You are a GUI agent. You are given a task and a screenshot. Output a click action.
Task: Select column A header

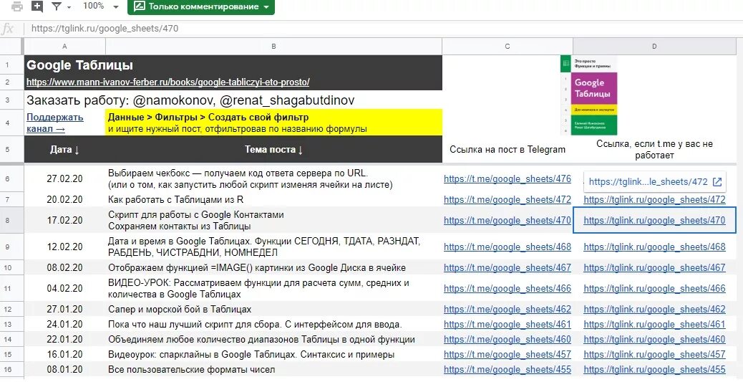(x=64, y=46)
